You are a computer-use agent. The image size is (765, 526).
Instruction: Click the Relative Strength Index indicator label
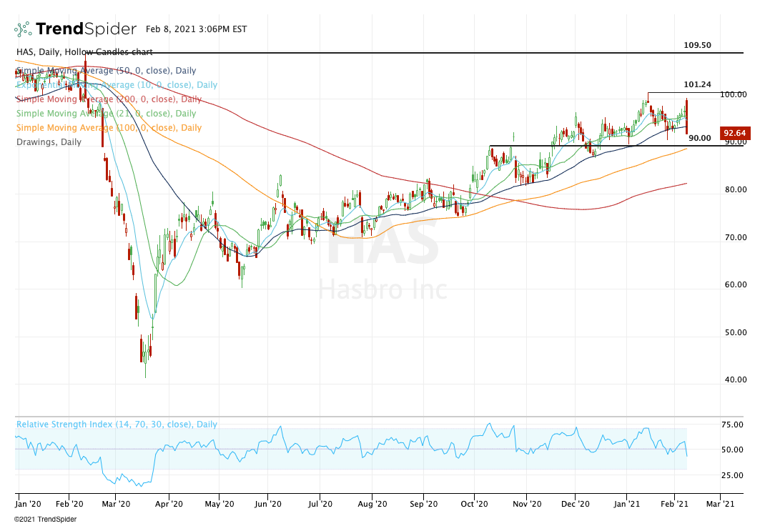[x=117, y=425]
